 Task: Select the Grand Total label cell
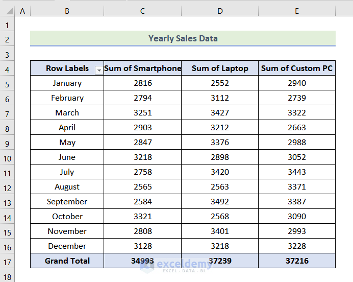coord(67,261)
